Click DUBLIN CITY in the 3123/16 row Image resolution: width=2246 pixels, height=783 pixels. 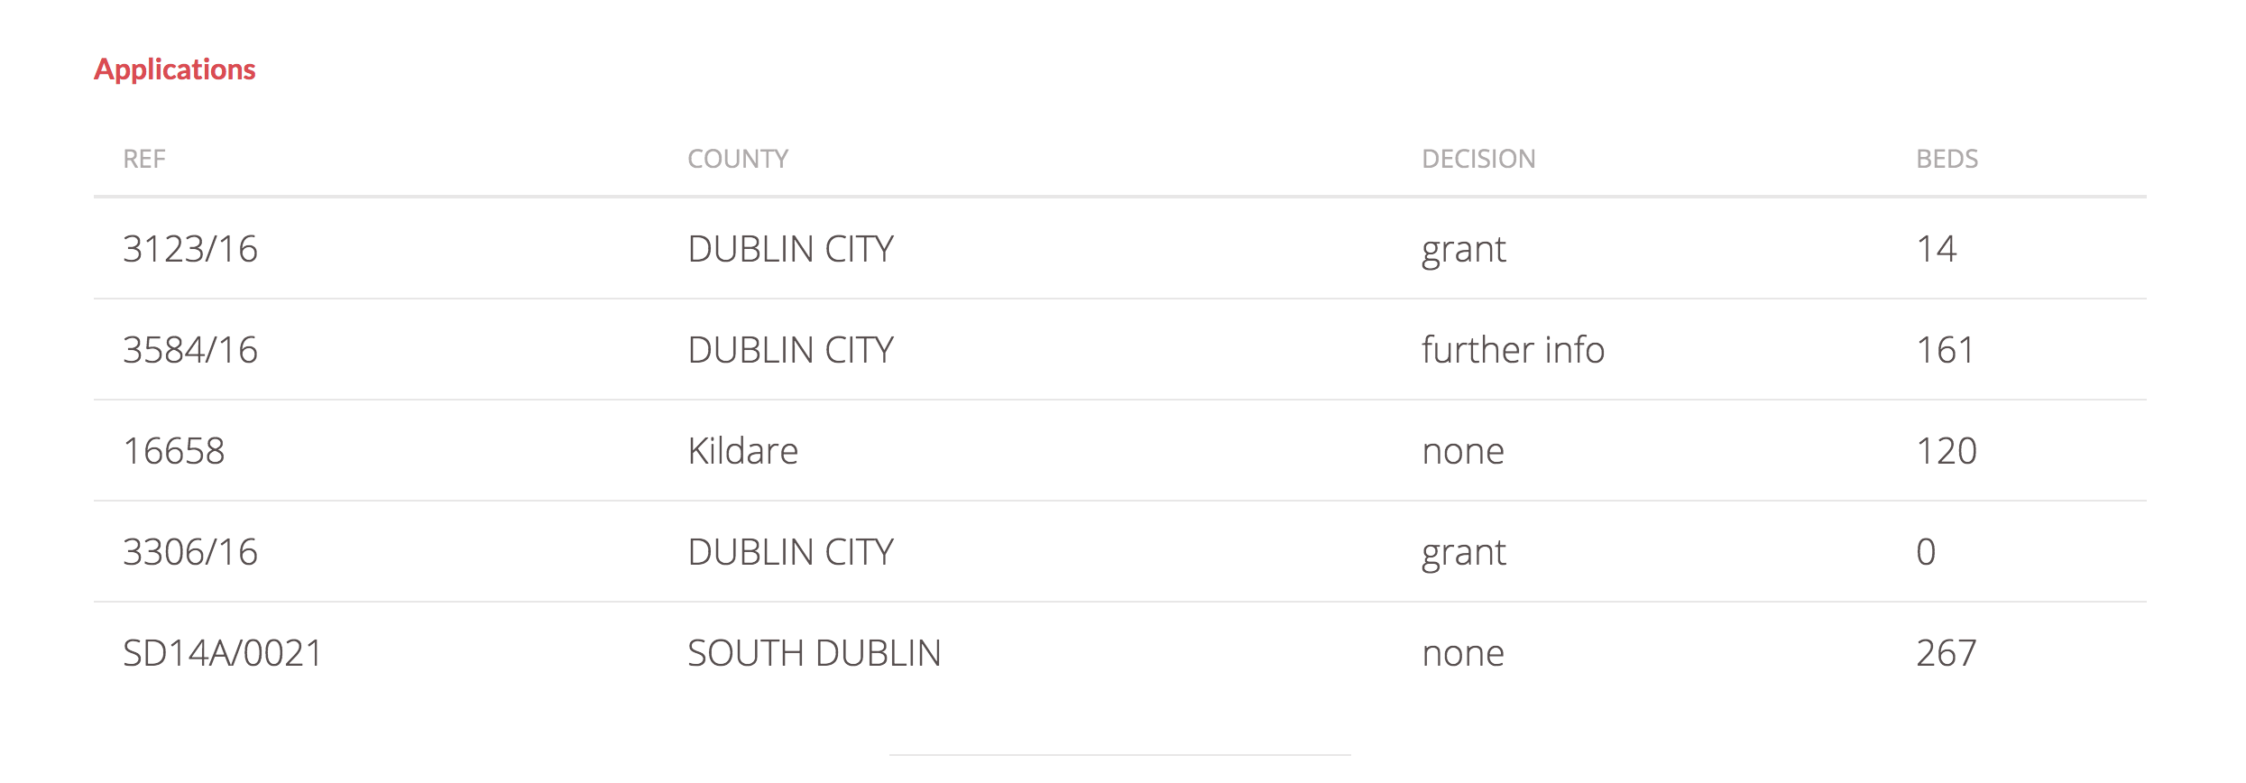click(x=790, y=249)
